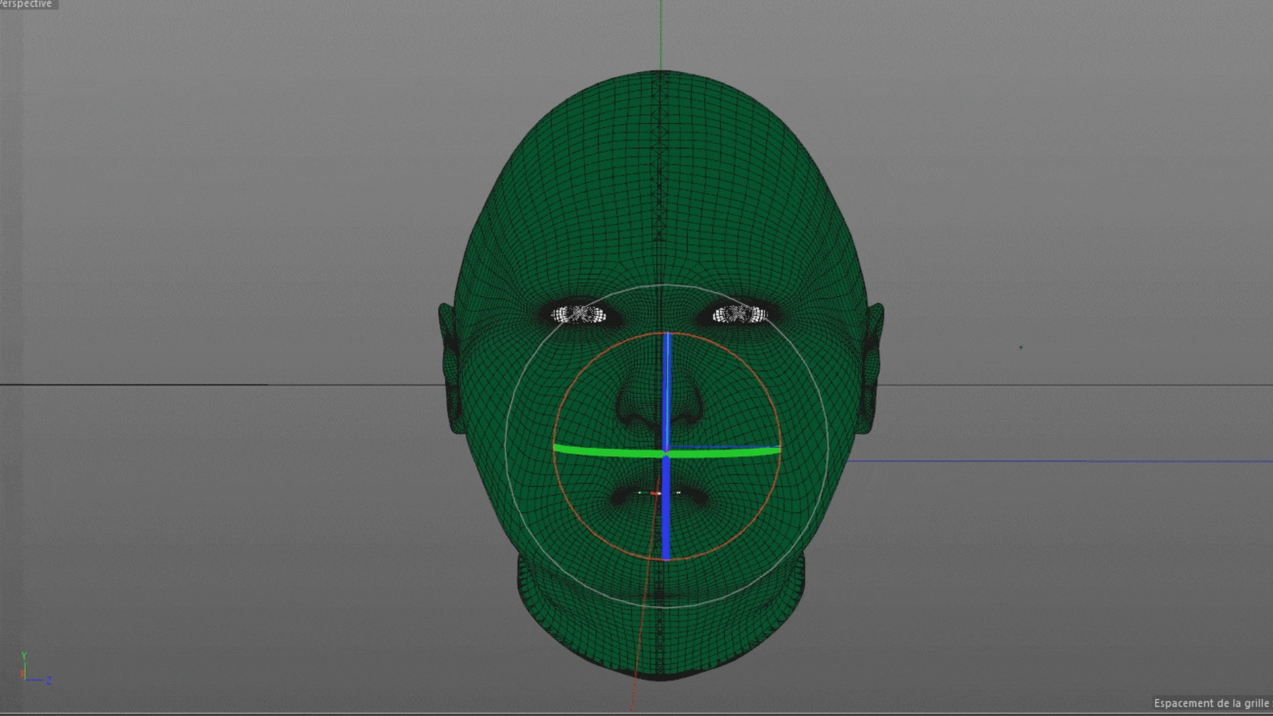Click the 'Espacement de la grille' label
1273x716 pixels.
tap(1211, 703)
